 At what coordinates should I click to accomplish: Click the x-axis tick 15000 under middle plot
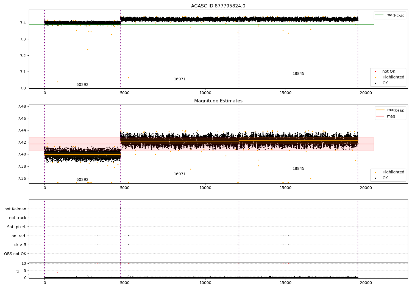click(286, 188)
